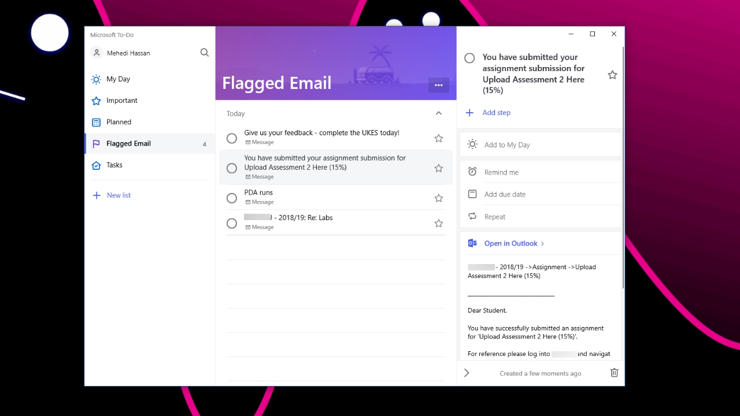The height and width of the screenshot is (416, 740).
Task: Minimize the Microsoft To-Do window
Action: pyautogui.click(x=571, y=34)
